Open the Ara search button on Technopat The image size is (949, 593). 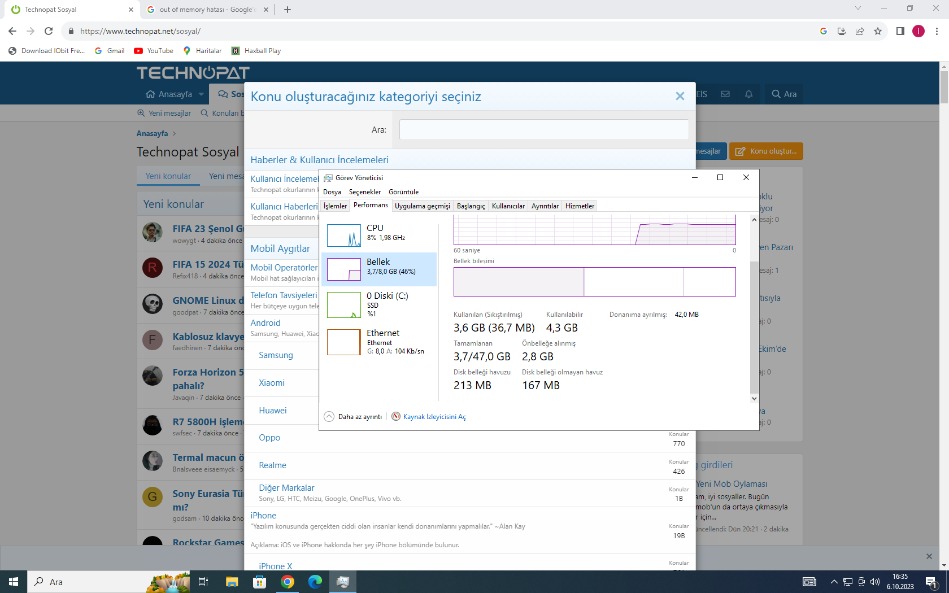(784, 94)
